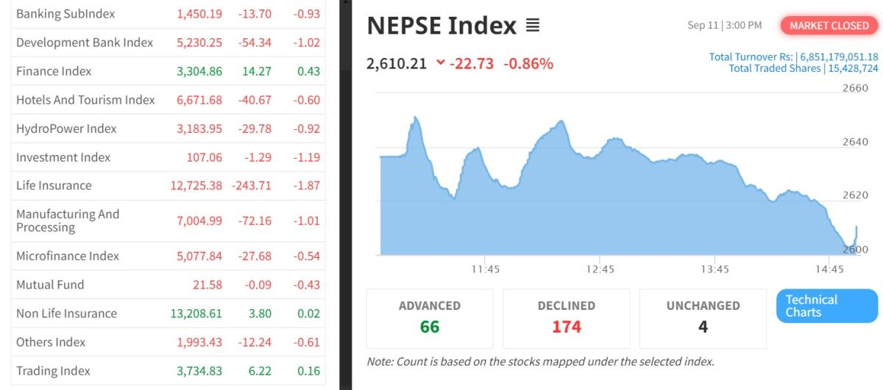The image size is (883, 390).
Task: Click the Market Closed status badge
Action: 829,26
